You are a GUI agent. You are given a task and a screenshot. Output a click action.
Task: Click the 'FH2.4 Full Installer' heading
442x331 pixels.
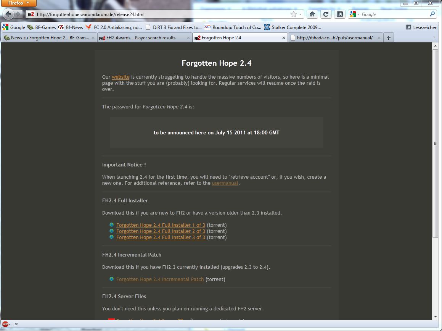click(x=125, y=201)
